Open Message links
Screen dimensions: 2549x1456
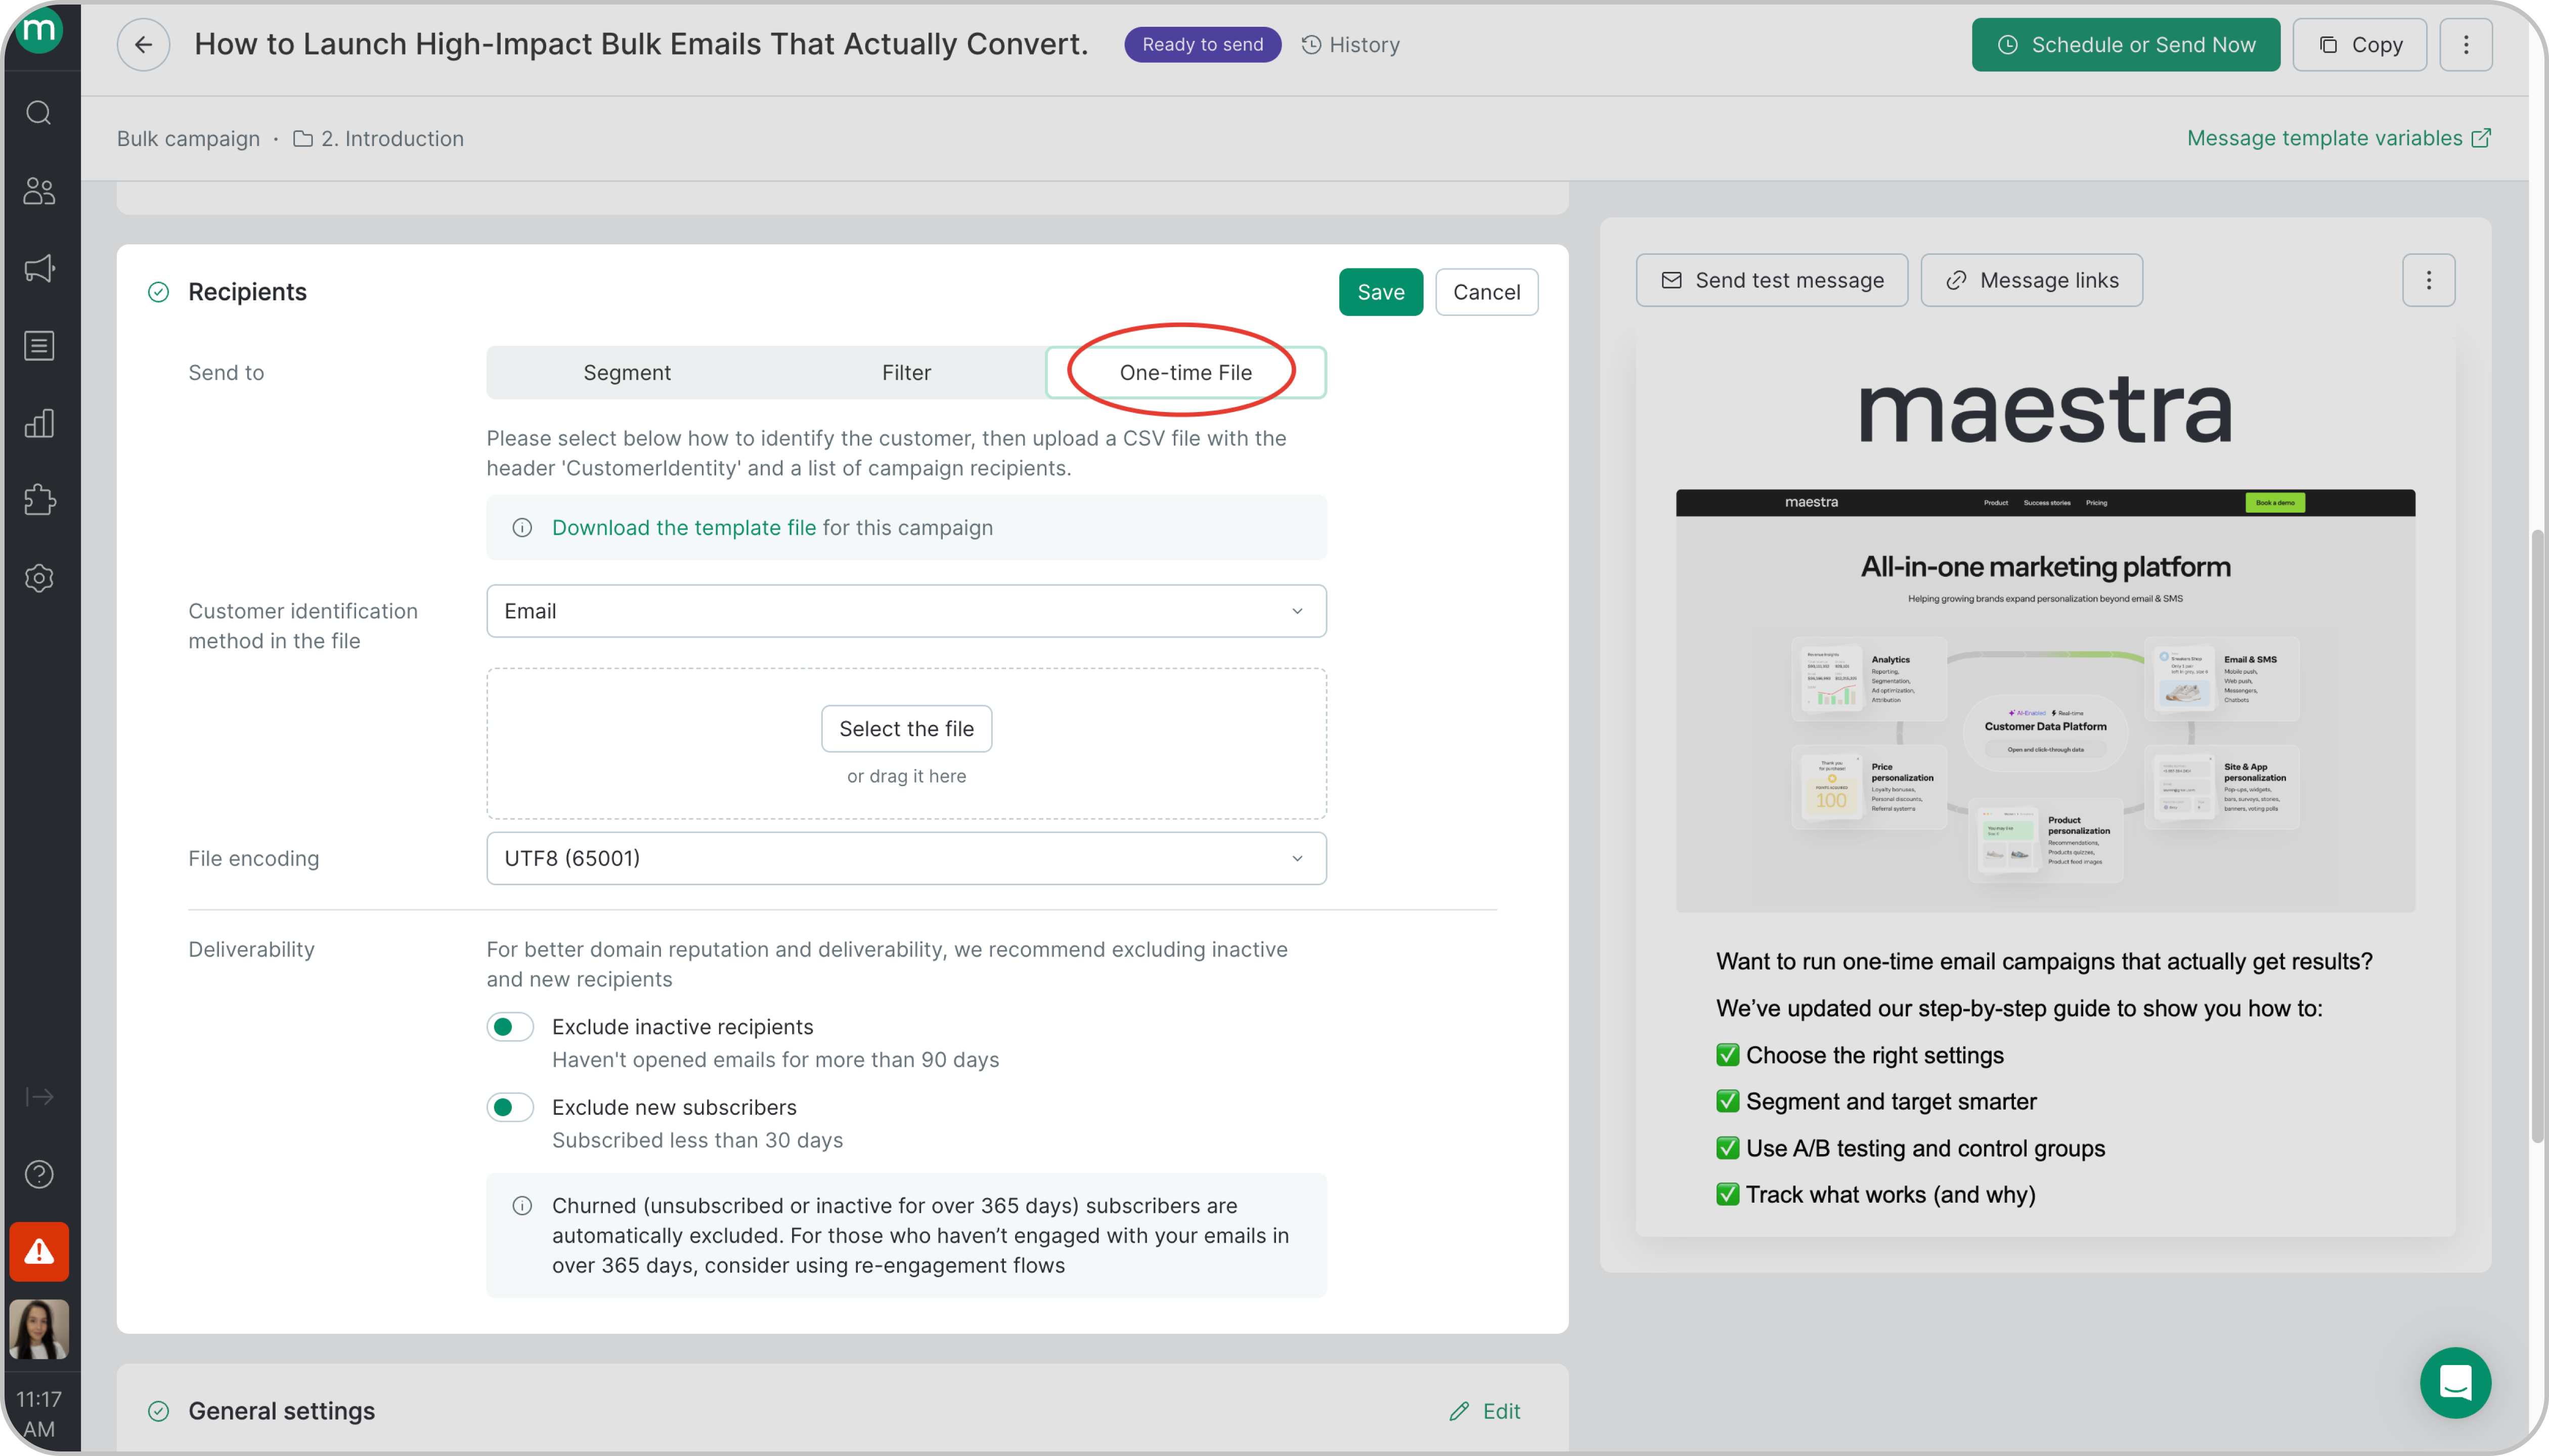pyautogui.click(x=2032, y=280)
